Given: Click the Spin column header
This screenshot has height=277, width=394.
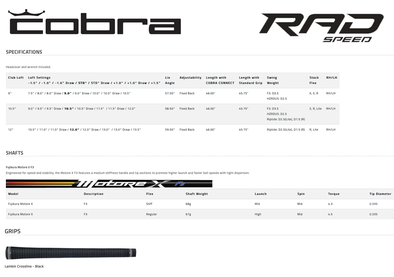Looking at the screenshot, I should tap(301, 194).
